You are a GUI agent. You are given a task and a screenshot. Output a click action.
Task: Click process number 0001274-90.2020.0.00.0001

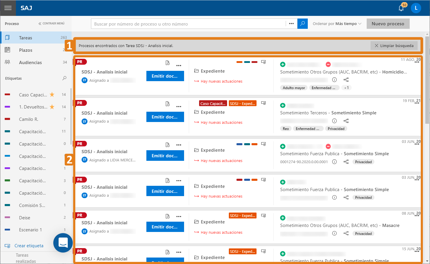(x=304, y=162)
